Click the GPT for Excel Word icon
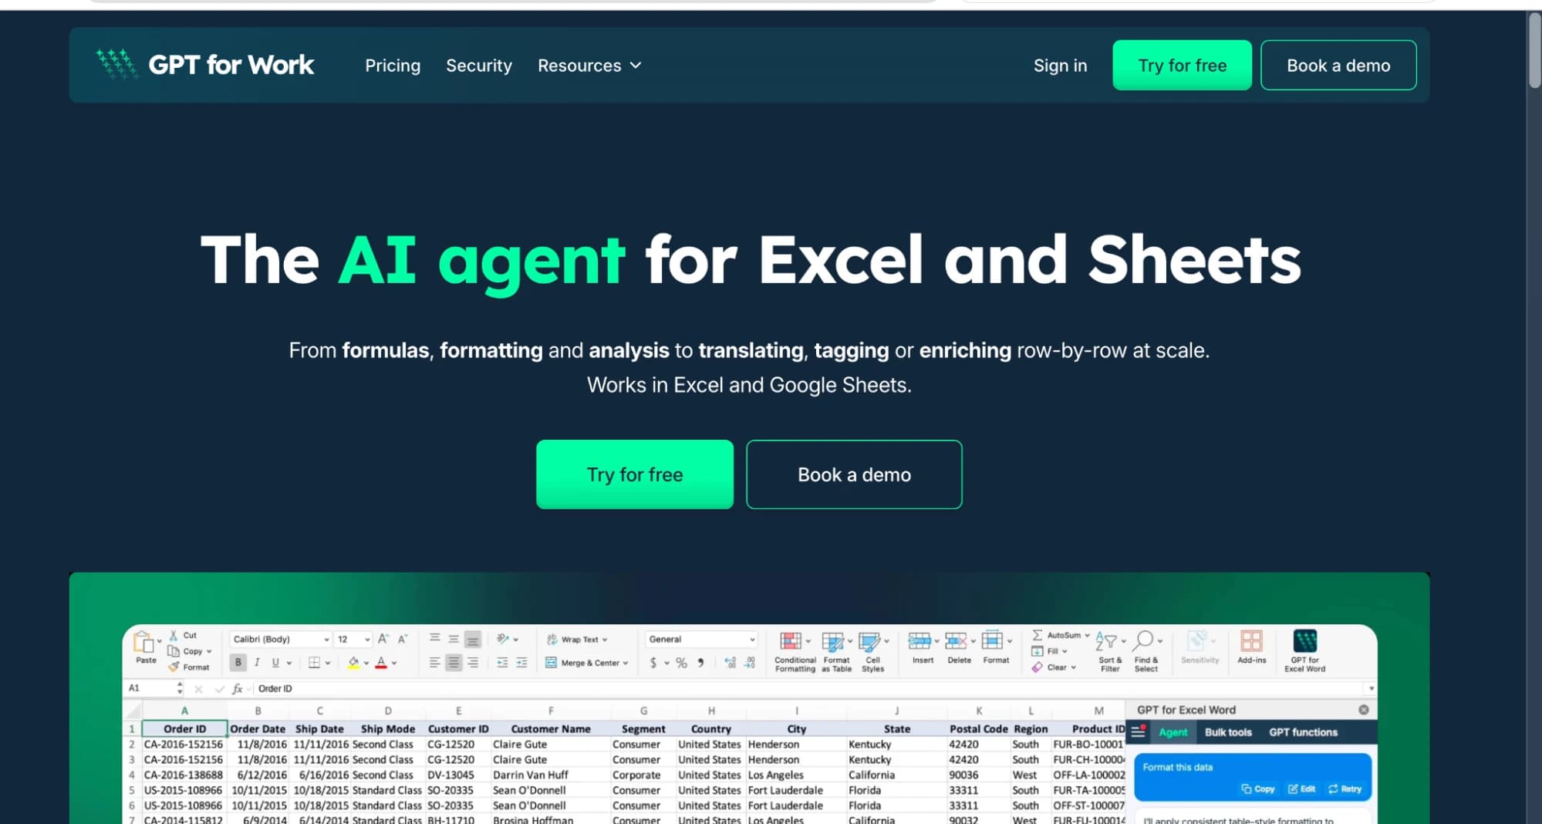 (1304, 640)
